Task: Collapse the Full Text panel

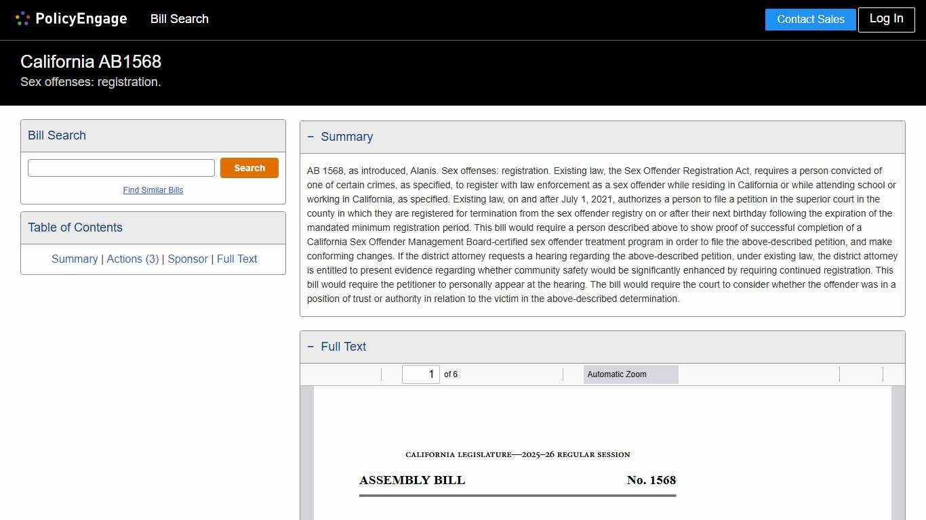Action: click(312, 346)
